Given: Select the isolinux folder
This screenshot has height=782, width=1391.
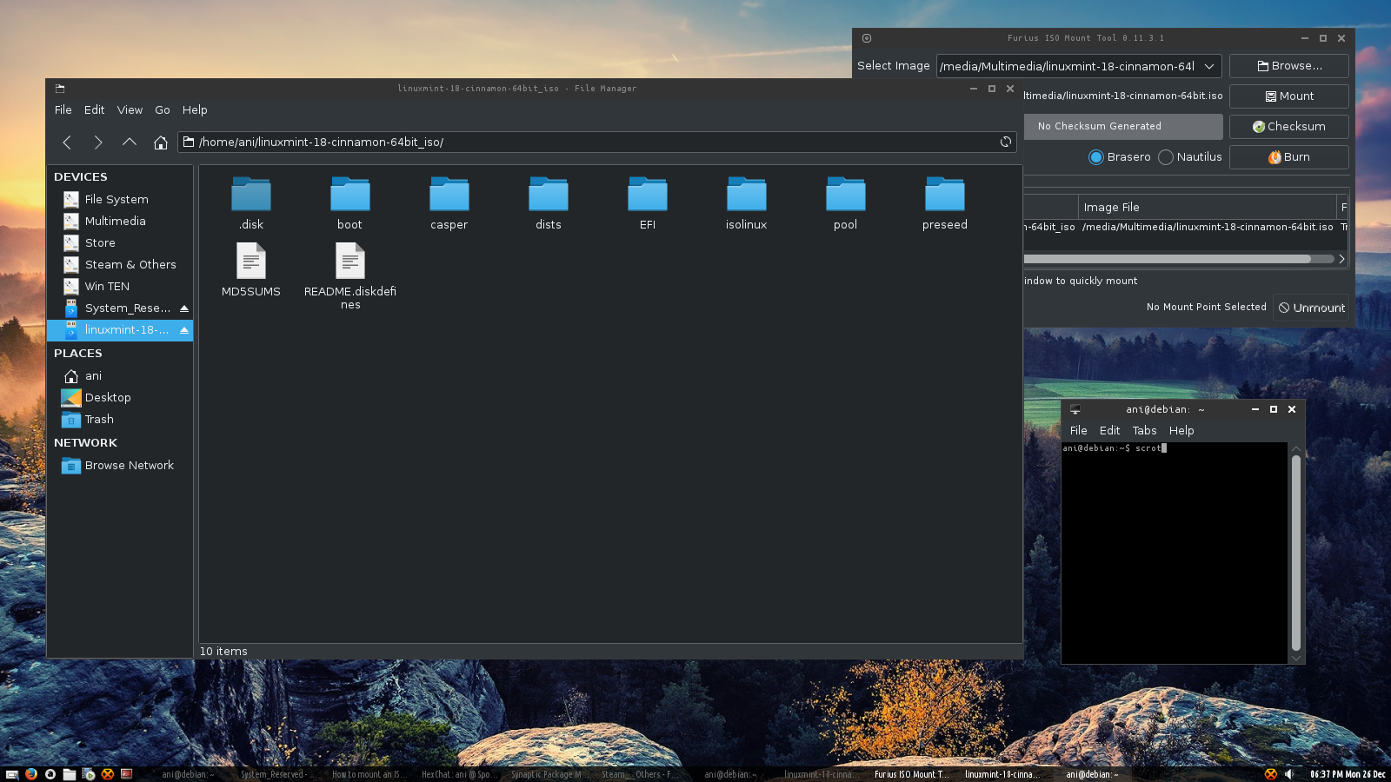Looking at the screenshot, I should coord(747,204).
